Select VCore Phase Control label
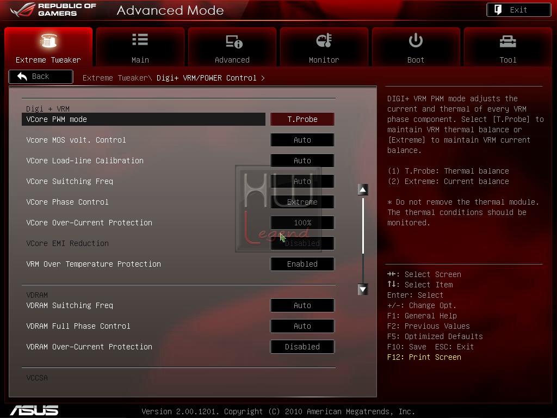The image size is (557, 418). point(67,201)
